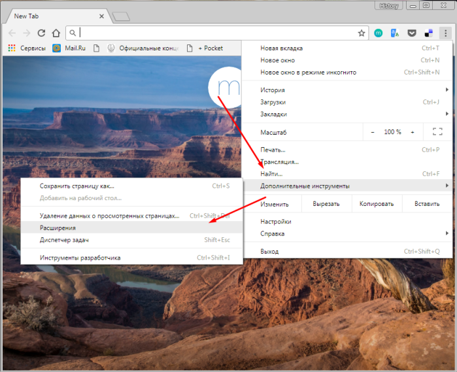Choose Удаление данных о просмотренных страницах
This screenshot has width=457, height=372.
click(131, 216)
